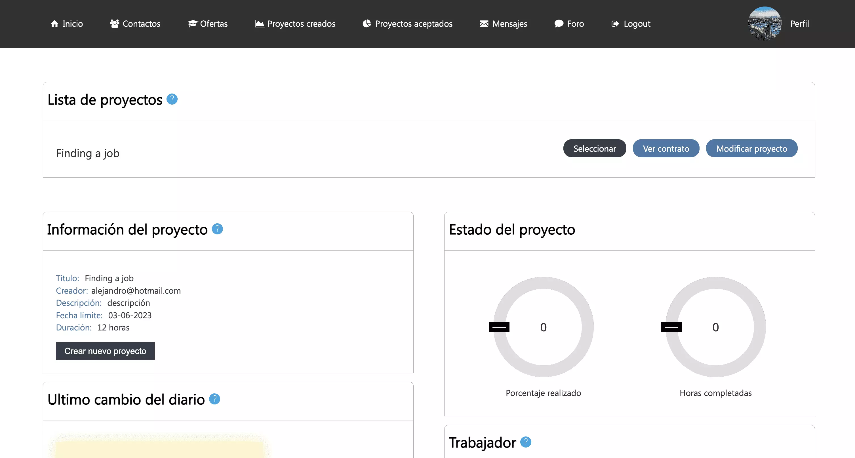The width and height of the screenshot is (855, 458).
Task: Click the creator email alejandro@hotmail.com
Action: point(136,291)
